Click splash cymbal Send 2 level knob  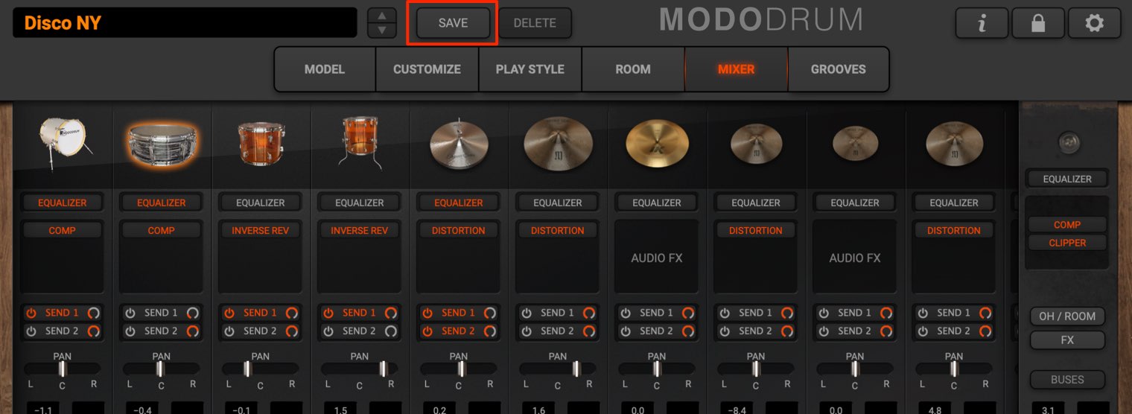pos(886,331)
